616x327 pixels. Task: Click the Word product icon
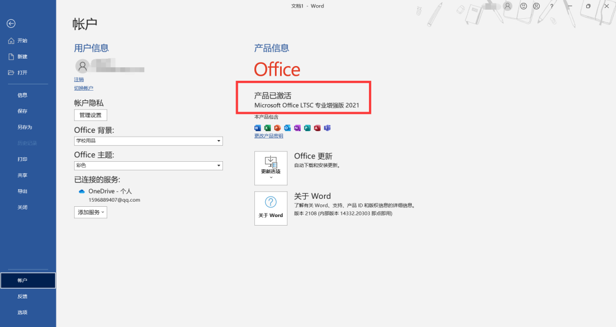257,128
